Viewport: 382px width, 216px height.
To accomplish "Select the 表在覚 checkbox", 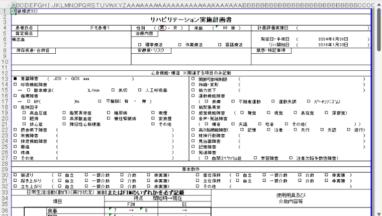I will coord(295,113).
